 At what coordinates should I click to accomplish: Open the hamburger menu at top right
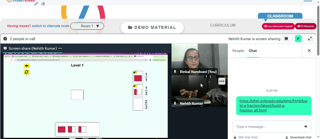click(x=308, y=1)
